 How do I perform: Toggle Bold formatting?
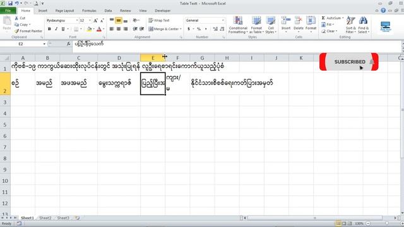click(49, 29)
